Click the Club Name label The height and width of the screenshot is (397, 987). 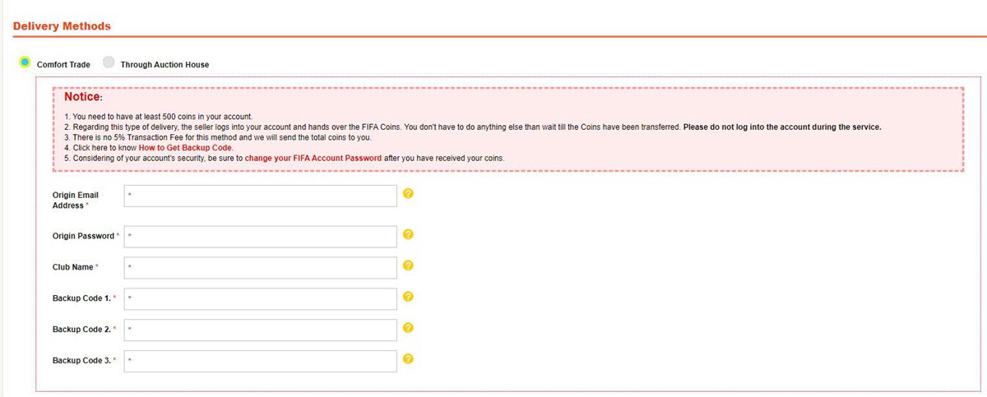[x=76, y=267]
